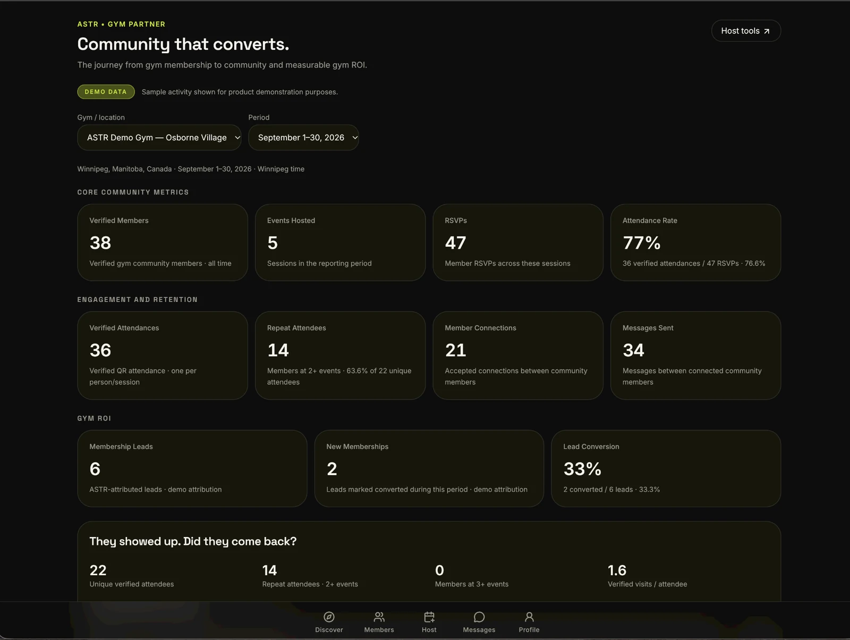Click the Messages Sent value 34
This screenshot has height=640, width=850.
[633, 350]
